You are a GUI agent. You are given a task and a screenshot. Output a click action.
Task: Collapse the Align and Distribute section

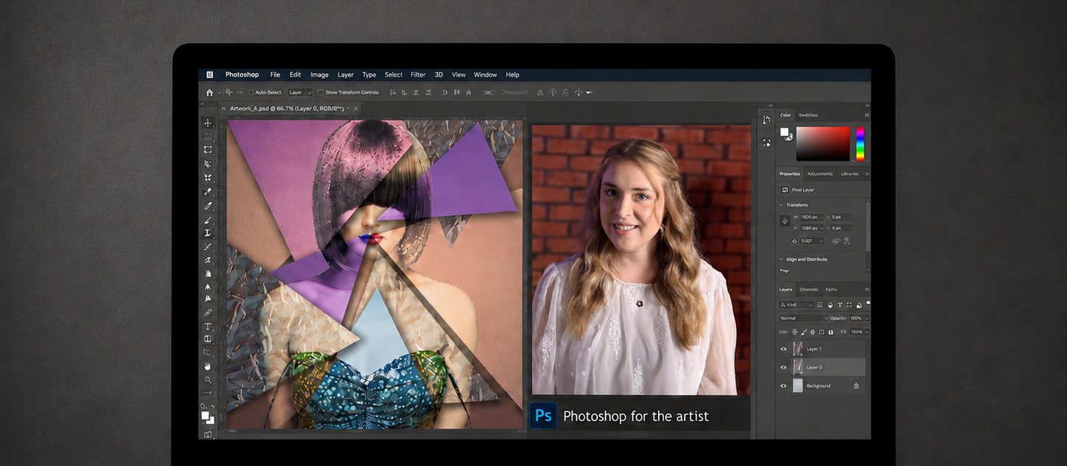781,259
